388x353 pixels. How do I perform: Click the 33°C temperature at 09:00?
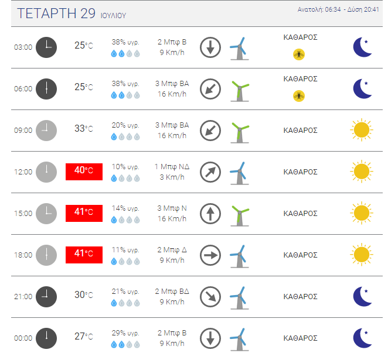pos(84,129)
